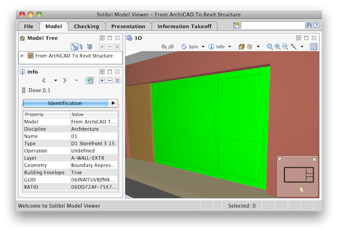This screenshot has width=338, height=233.
Task: Click the Identification section tab
Action: (x=65, y=103)
